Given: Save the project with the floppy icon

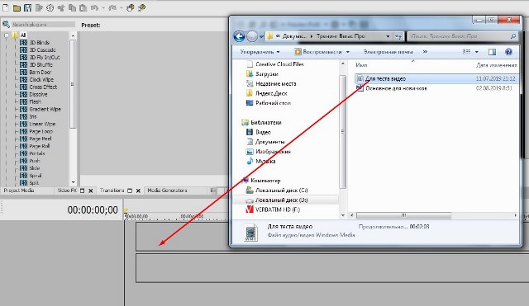Looking at the screenshot, I should pyautogui.click(x=27, y=7).
